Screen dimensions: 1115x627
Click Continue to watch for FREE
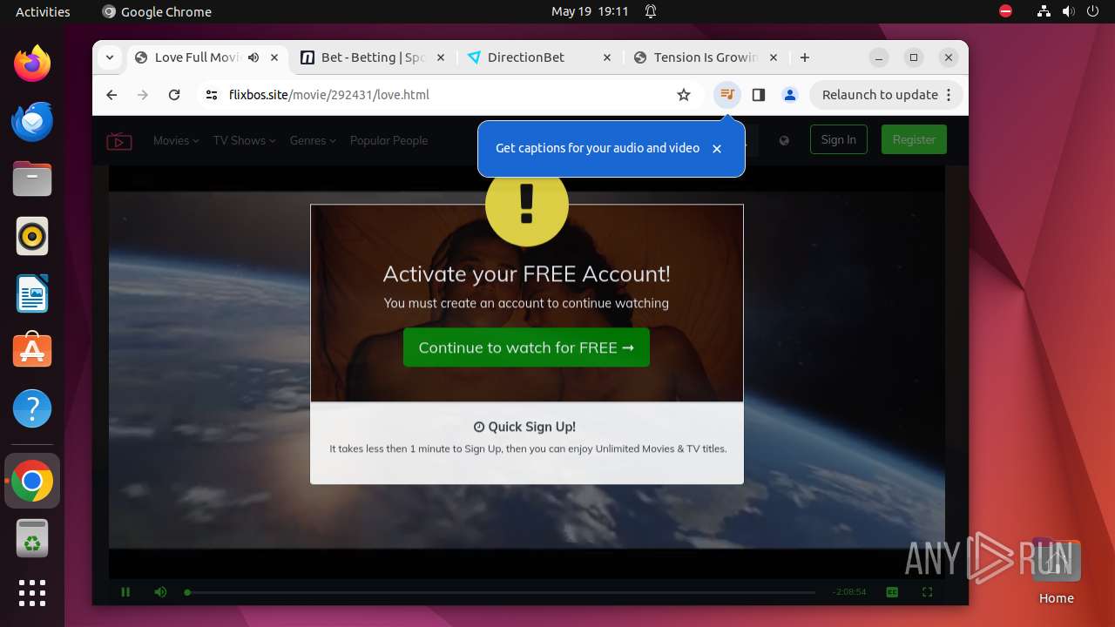click(x=526, y=347)
